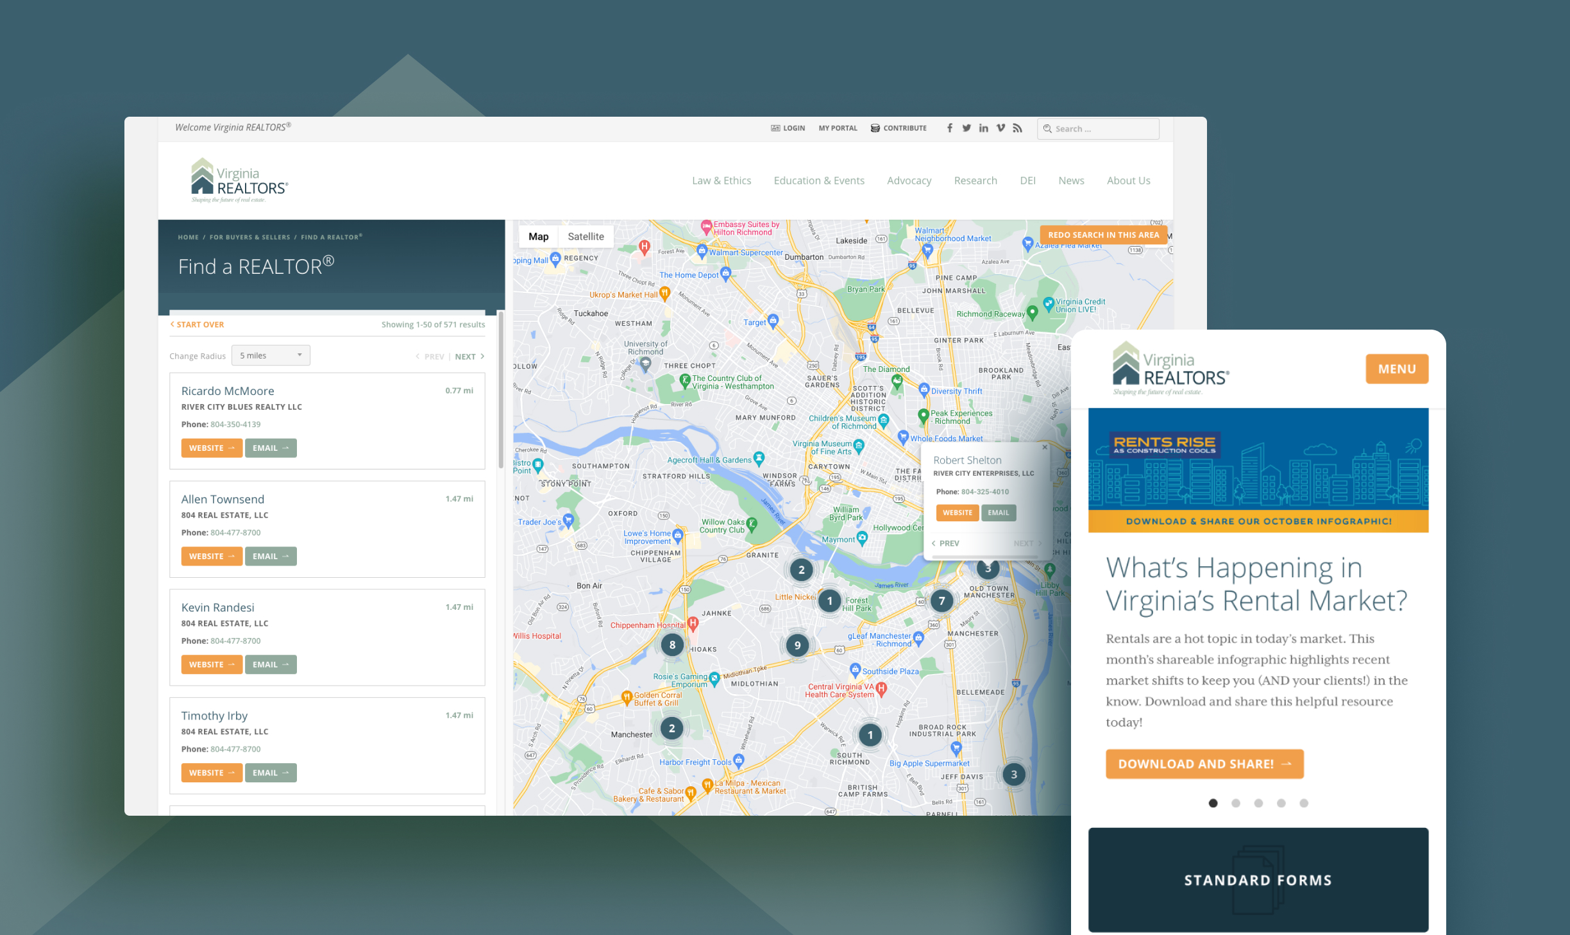Screen dimensions: 1570x935
Task: Click REDO SEARCH IN THIS AREA
Action: 1102,235
